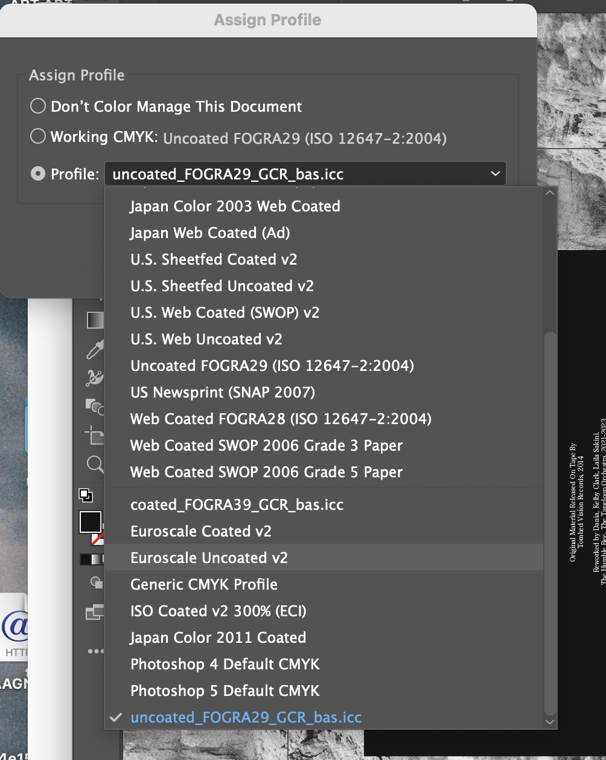Select the Eyedropper tool
This screenshot has height=760, width=606.
pyautogui.click(x=95, y=349)
